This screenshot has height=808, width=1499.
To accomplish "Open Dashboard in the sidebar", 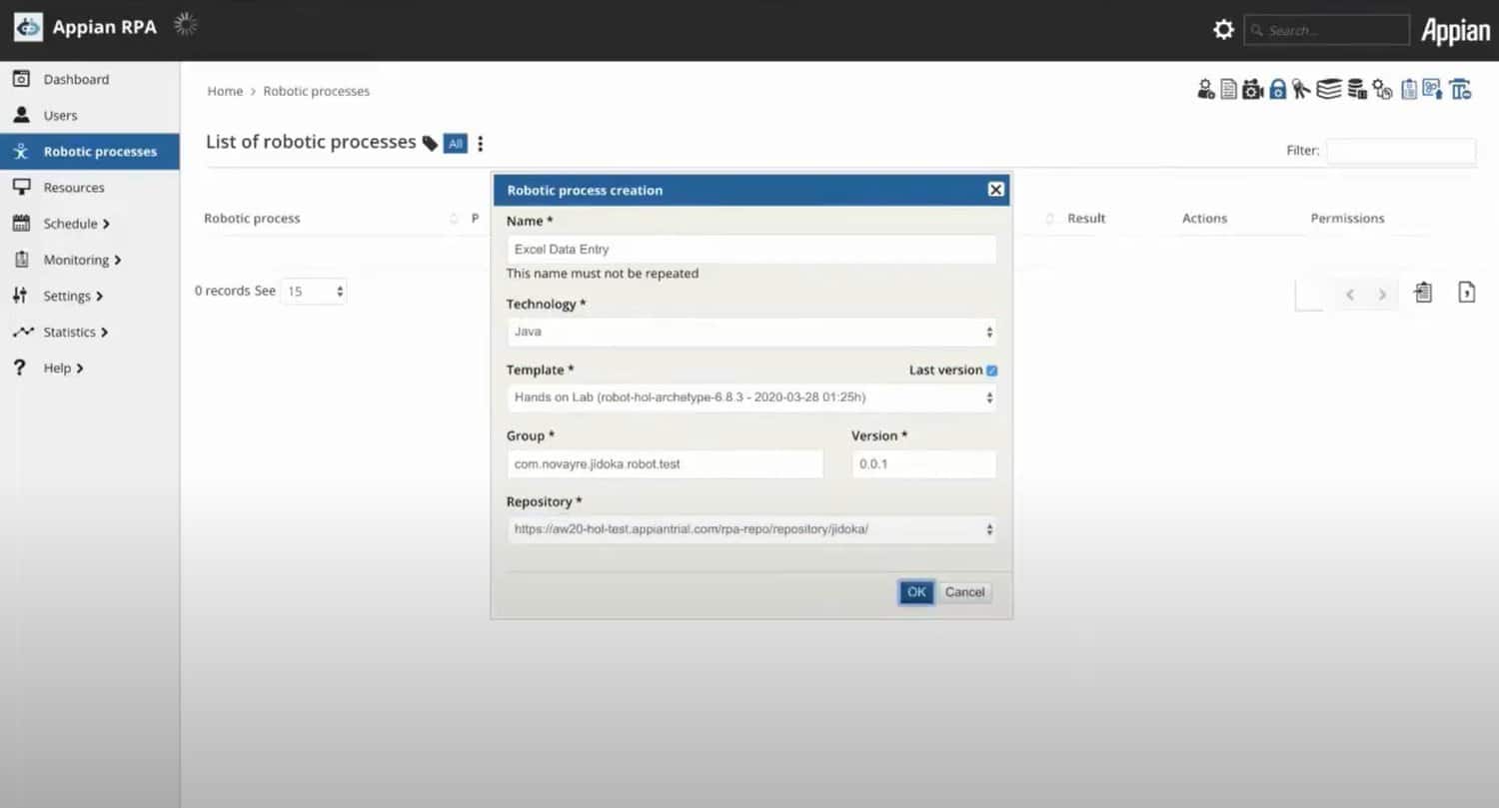I will 76,79.
